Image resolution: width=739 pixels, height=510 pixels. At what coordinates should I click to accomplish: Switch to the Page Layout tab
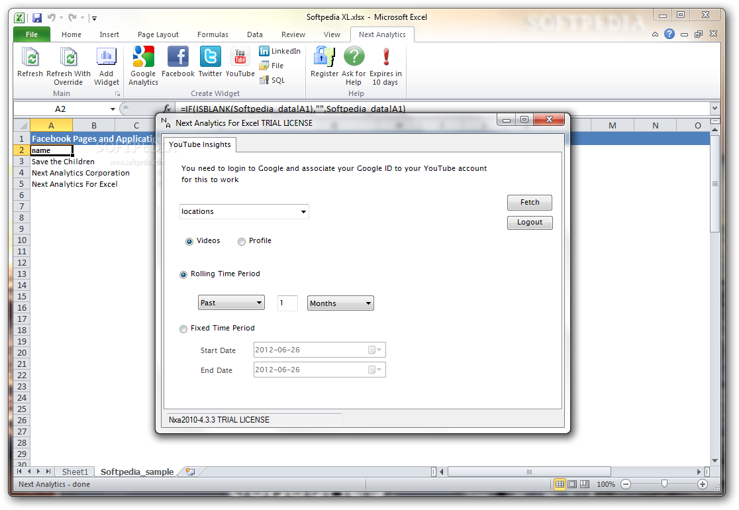[x=158, y=34]
